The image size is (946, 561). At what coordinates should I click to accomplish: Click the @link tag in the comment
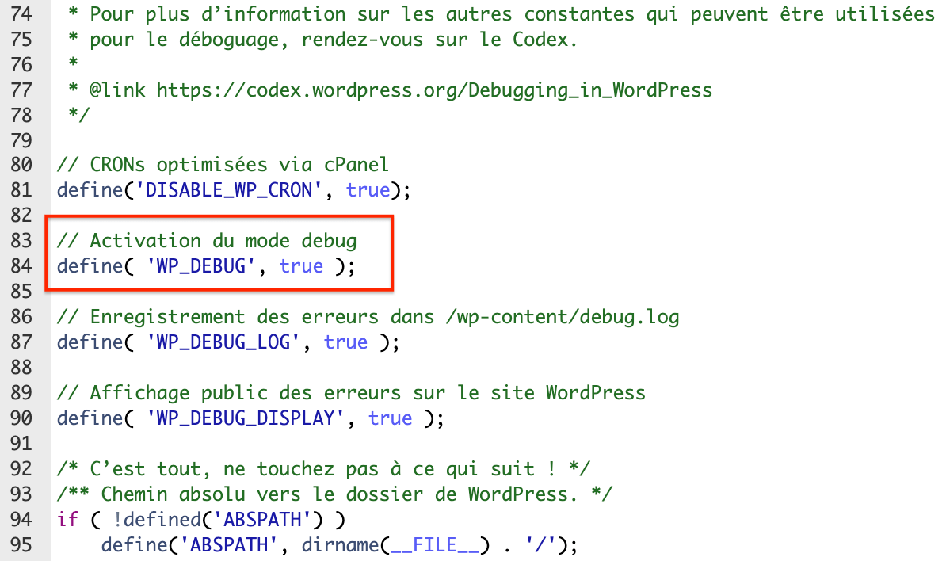click(x=117, y=90)
